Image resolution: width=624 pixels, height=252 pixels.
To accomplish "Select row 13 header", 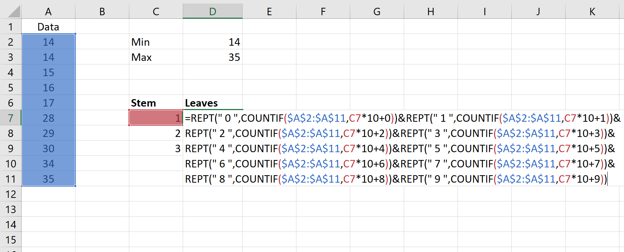I will (11, 209).
